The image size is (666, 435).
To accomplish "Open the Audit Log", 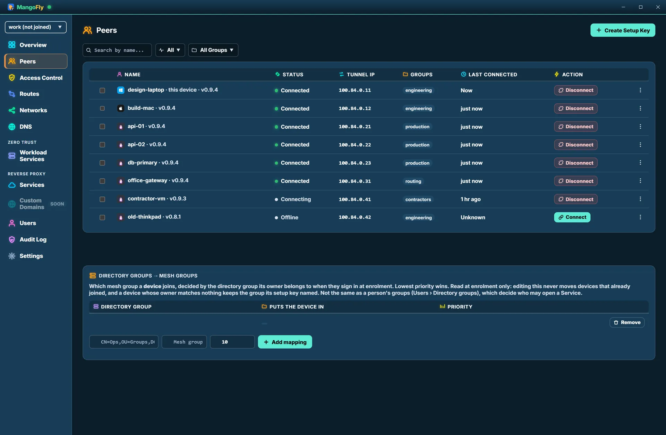I will click(33, 239).
